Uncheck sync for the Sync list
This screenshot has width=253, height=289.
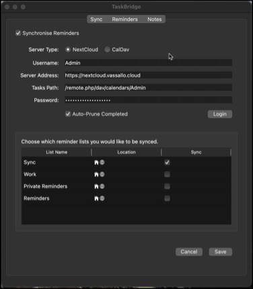167,162
